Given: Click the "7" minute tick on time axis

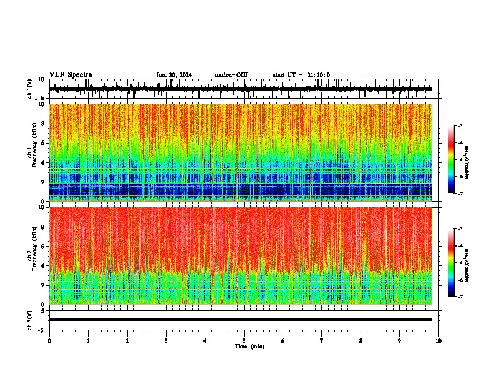Looking at the screenshot, I should (322, 341).
